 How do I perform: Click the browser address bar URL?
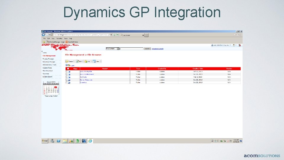pyautogui.click(x=80, y=35)
